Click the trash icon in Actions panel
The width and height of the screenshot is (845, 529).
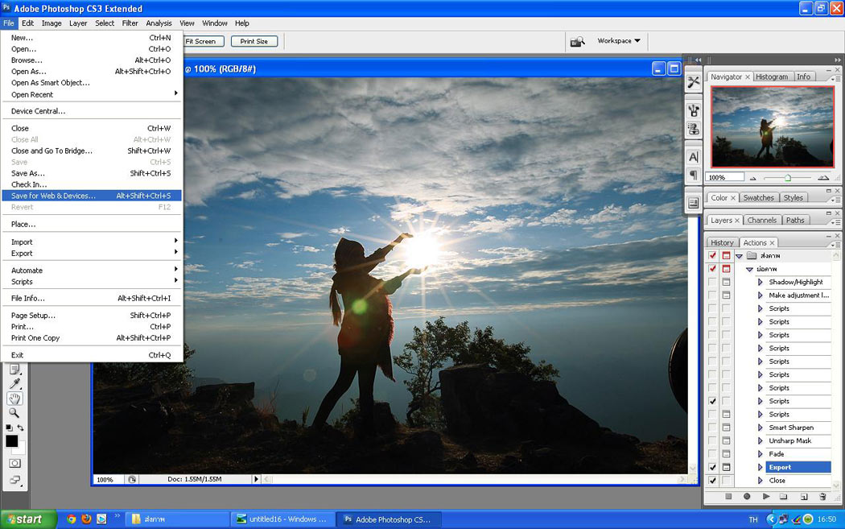pos(822,497)
